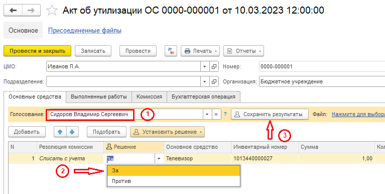Go back with the left arrow button
385x194 pixels.
(x=13, y=11)
